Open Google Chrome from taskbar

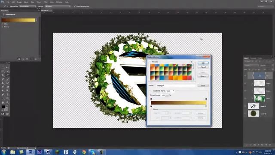(x=84, y=152)
